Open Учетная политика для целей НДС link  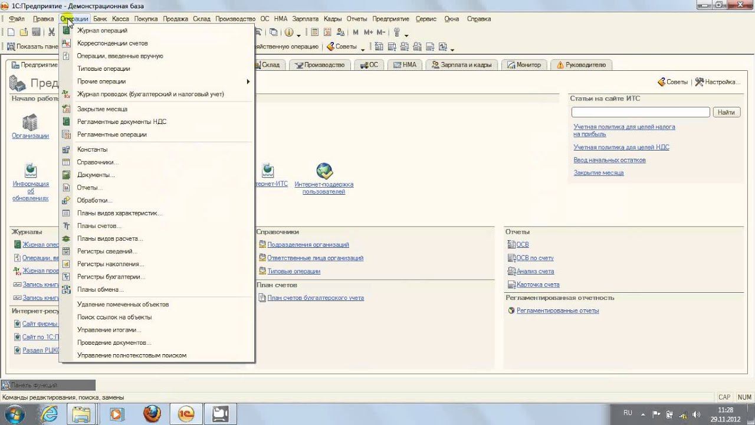(621, 148)
